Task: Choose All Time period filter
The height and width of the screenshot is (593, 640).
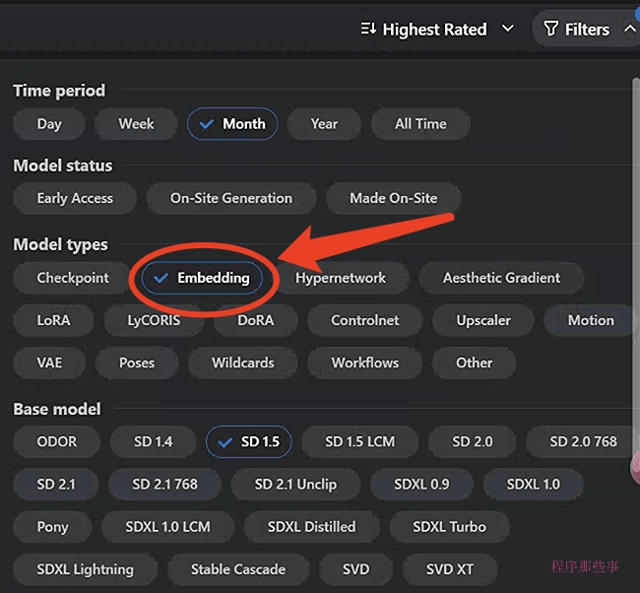Action: (x=420, y=124)
